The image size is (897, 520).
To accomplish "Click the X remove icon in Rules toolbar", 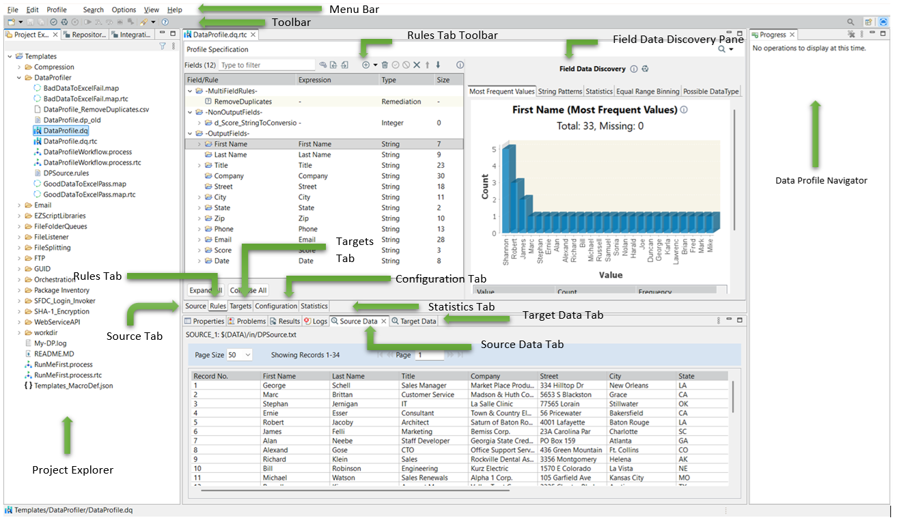I will tap(416, 65).
